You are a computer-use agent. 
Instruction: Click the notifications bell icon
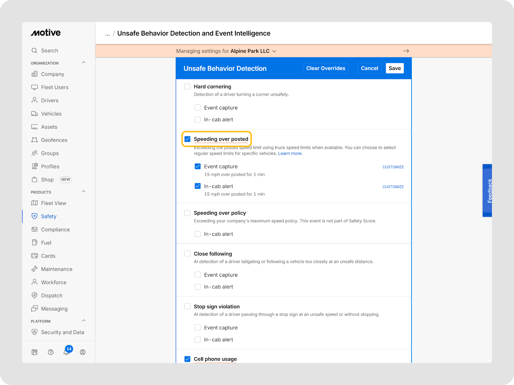[66, 352]
